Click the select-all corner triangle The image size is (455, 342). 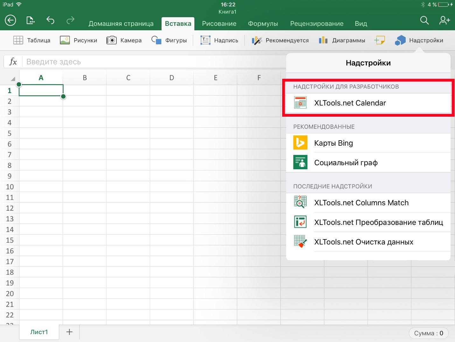click(x=13, y=78)
